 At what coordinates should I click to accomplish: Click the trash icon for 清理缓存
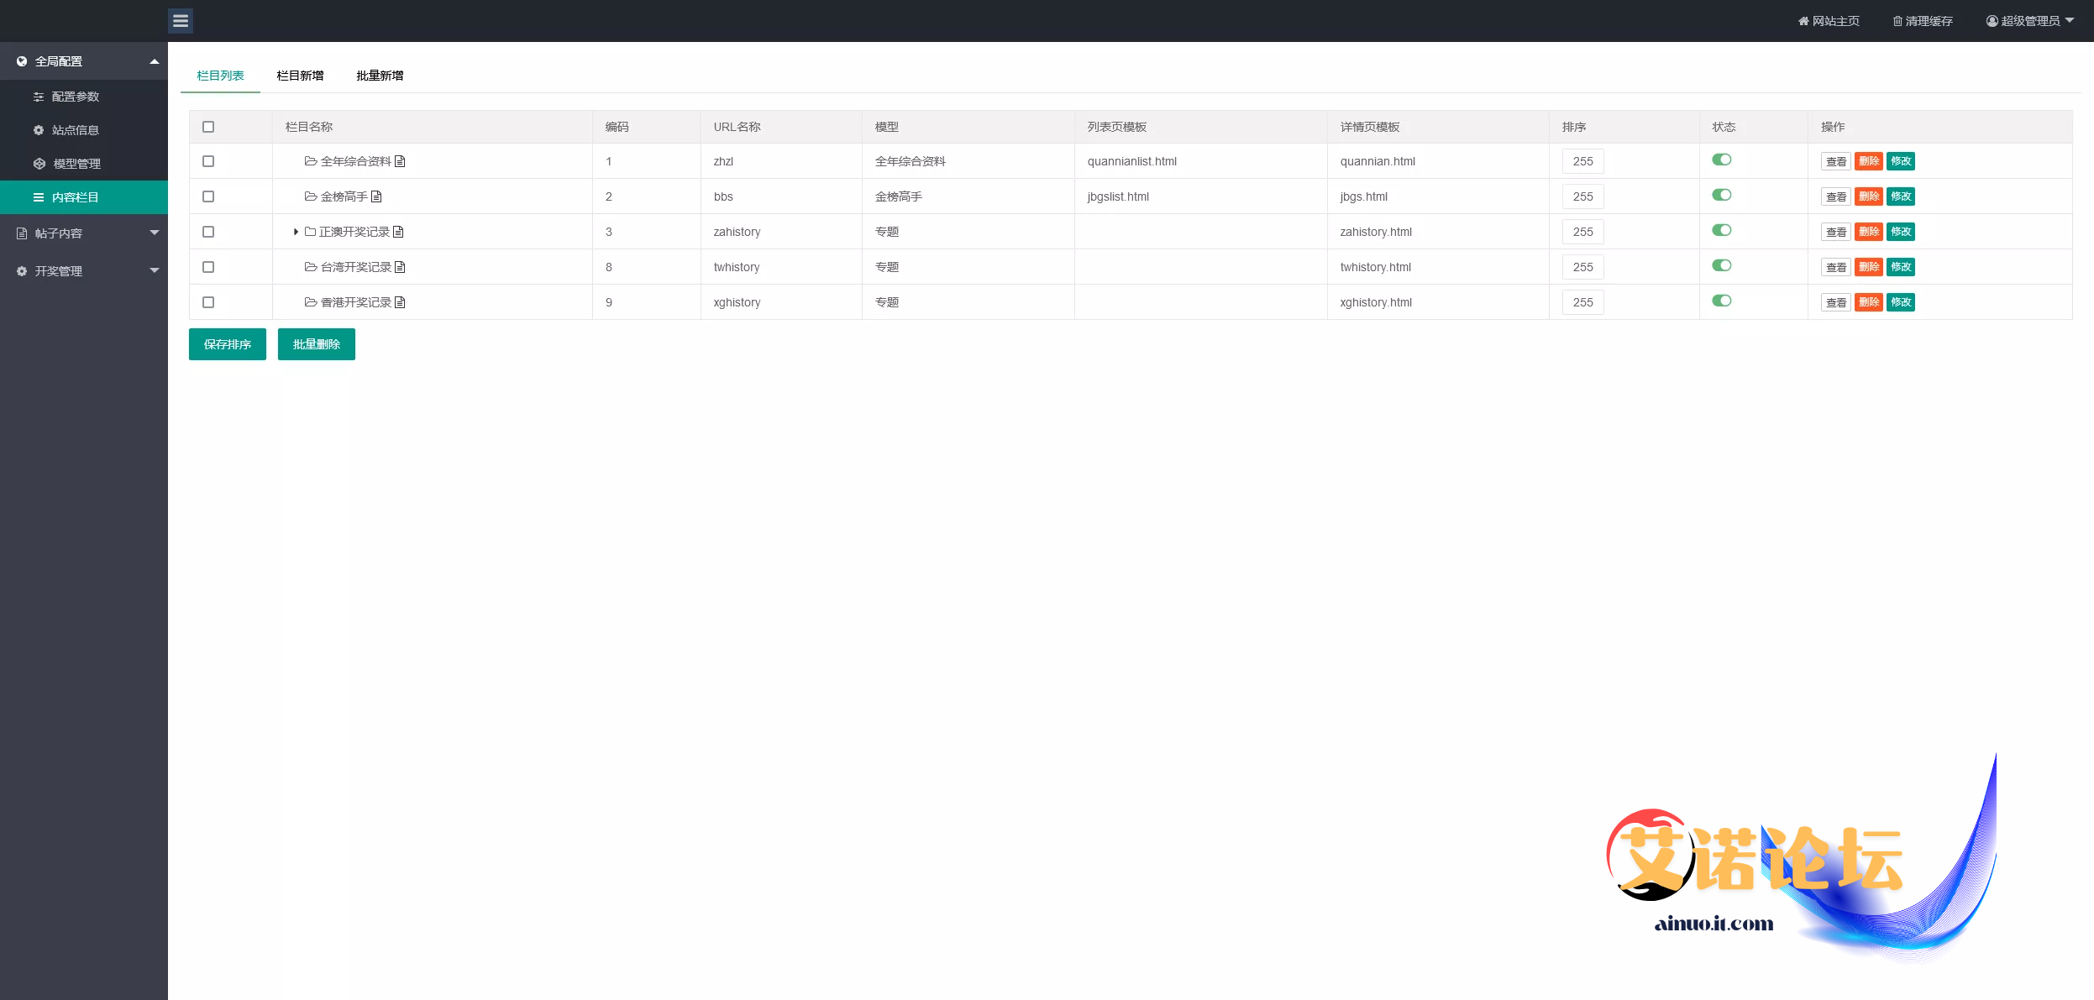pyautogui.click(x=1897, y=21)
